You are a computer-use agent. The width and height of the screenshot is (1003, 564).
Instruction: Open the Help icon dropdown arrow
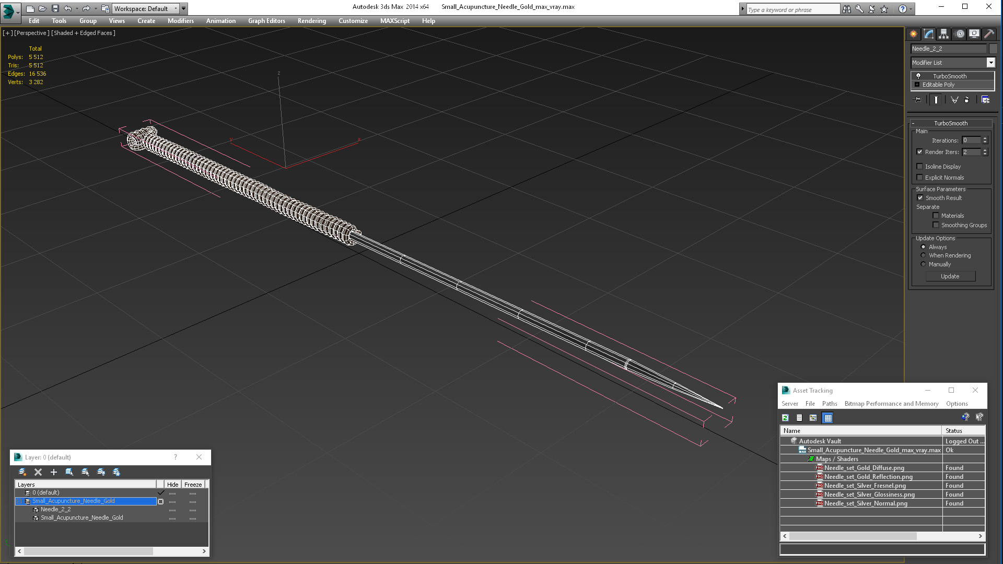point(911,9)
